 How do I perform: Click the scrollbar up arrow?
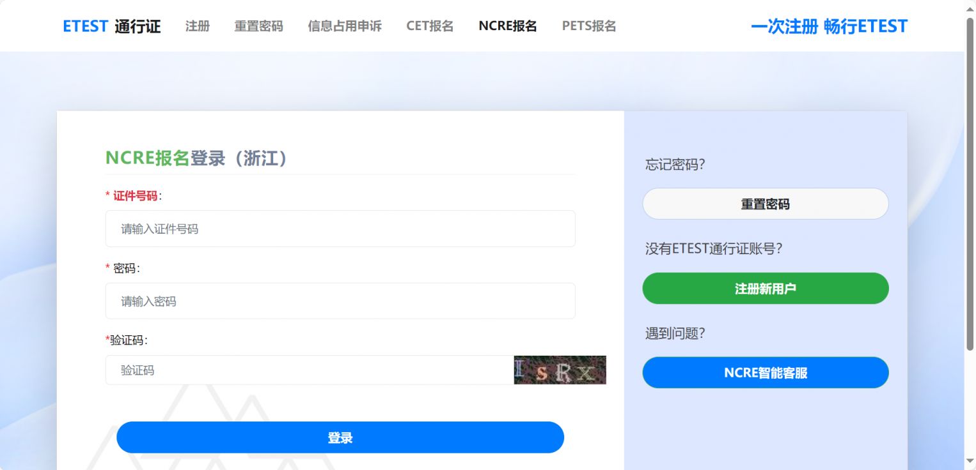click(x=970, y=8)
